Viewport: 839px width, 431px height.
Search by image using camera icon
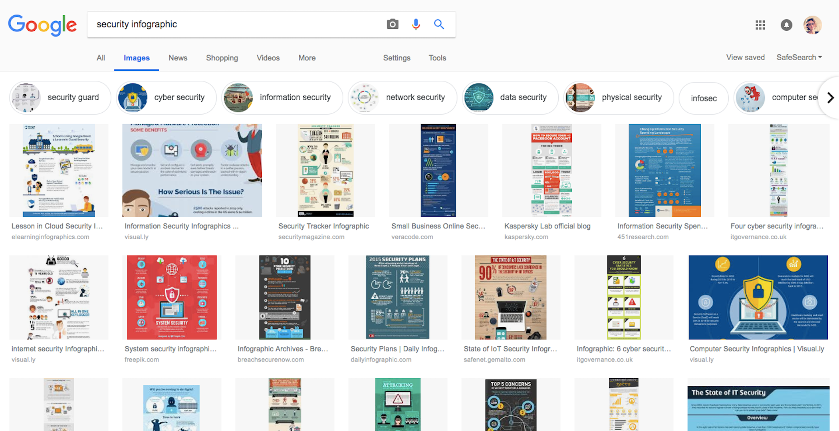(392, 24)
